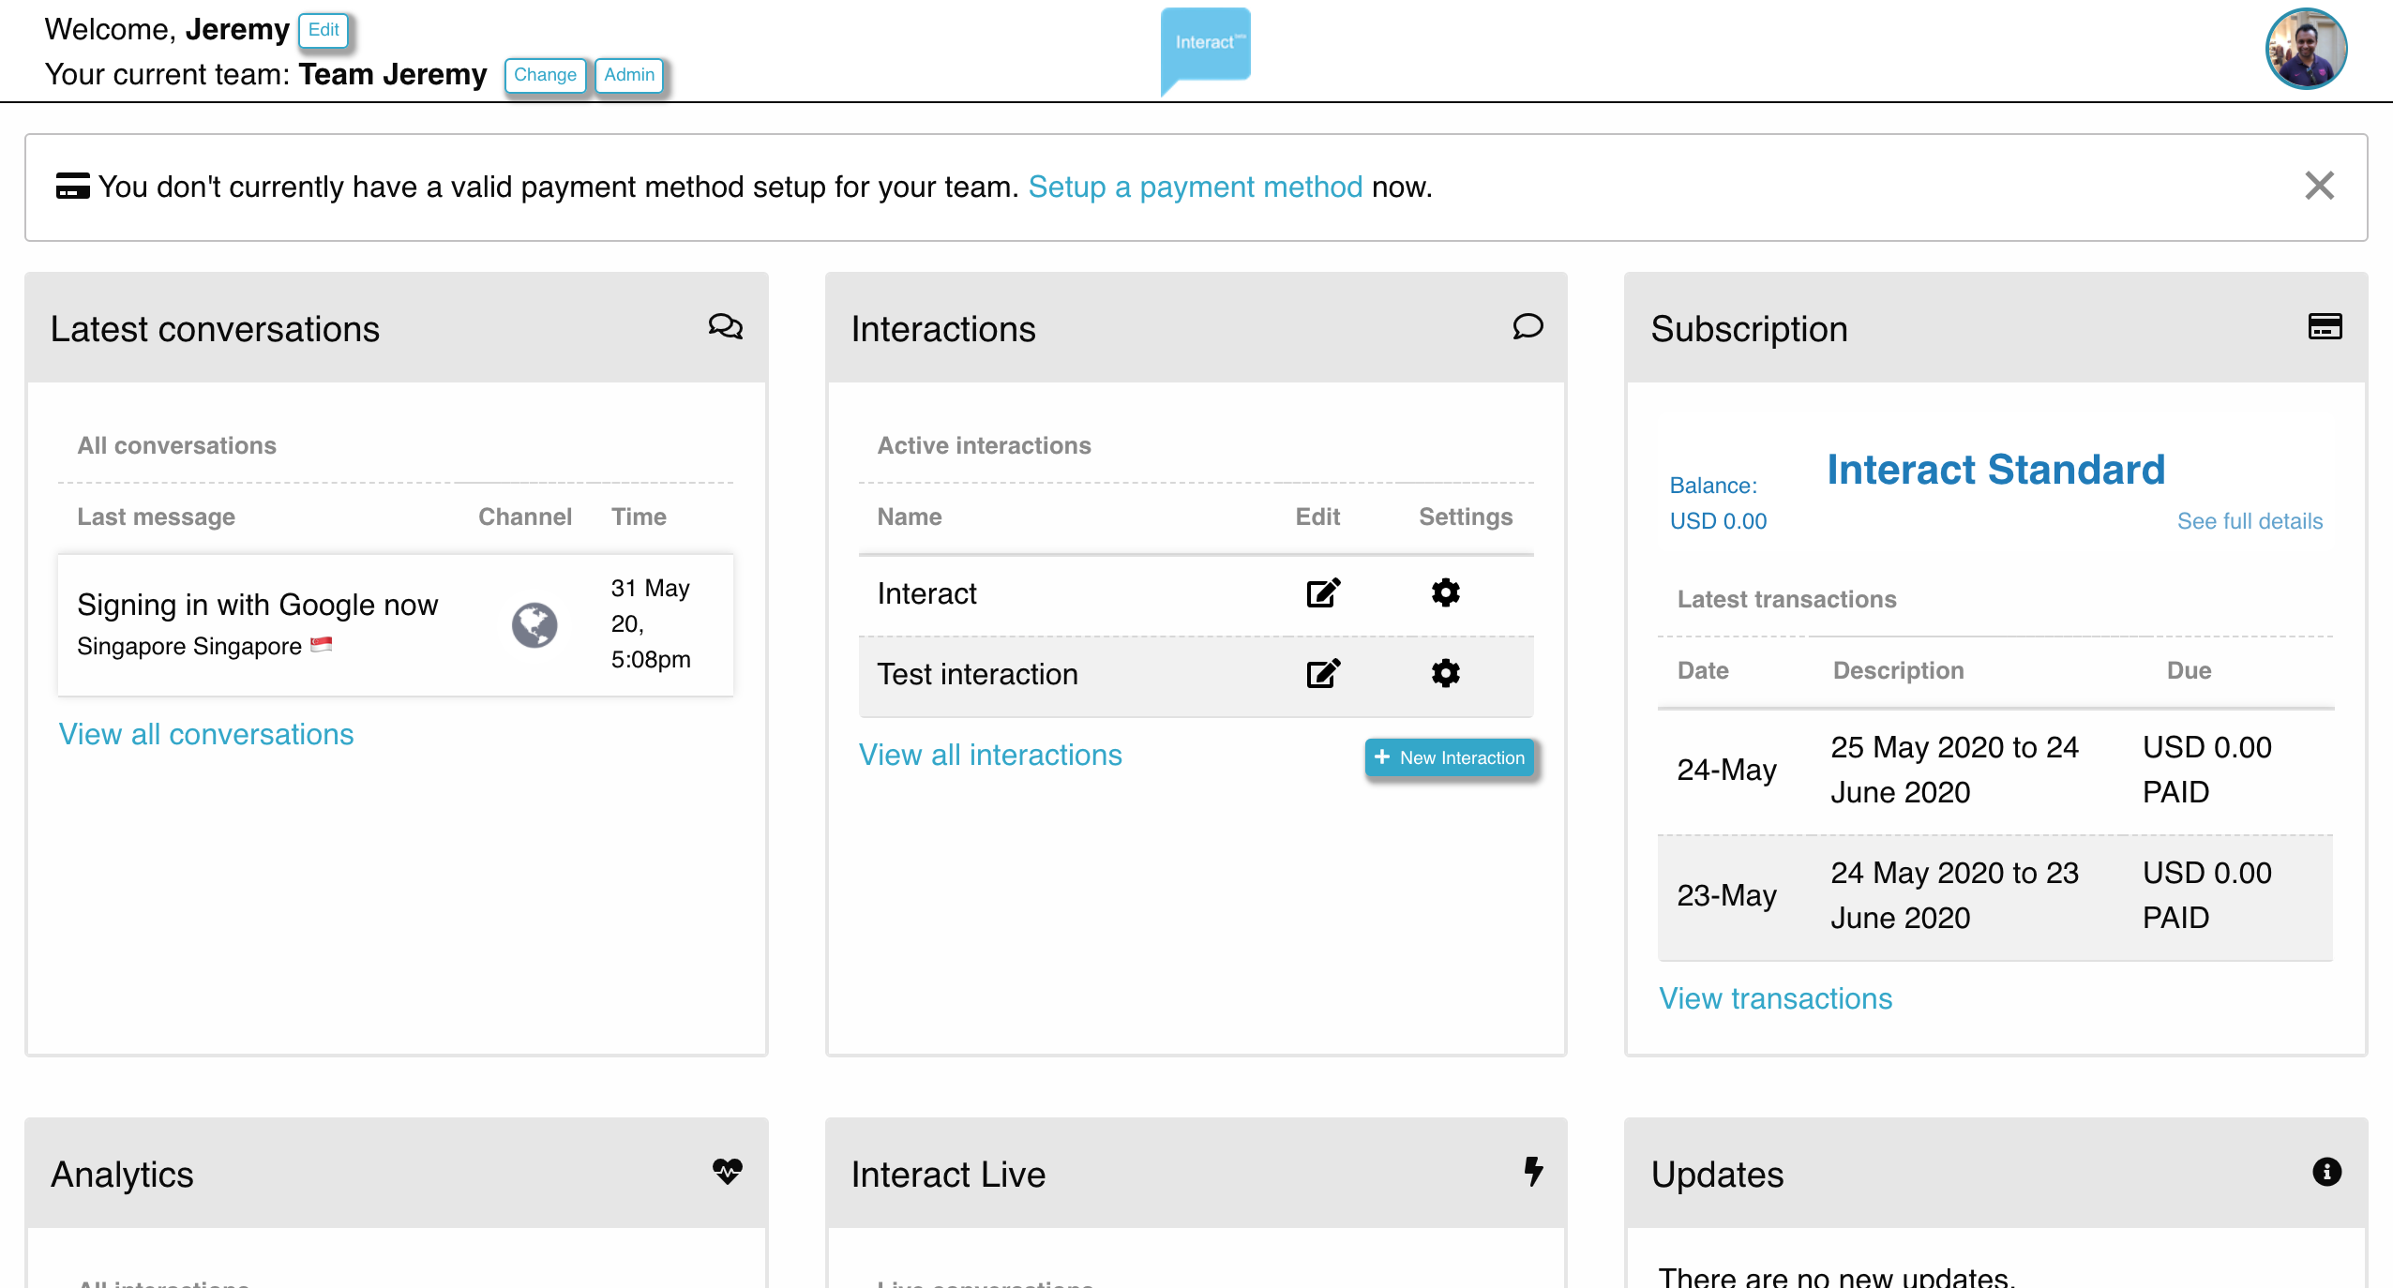Viewport: 2393px width, 1288px height.
Task: Click edit icon for Test interaction
Action: pyautogui.click(x=1323, y=673)
